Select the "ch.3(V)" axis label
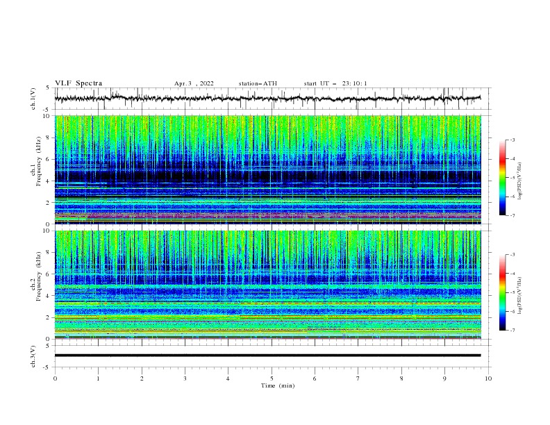The image size is (550, 425). 33,356
